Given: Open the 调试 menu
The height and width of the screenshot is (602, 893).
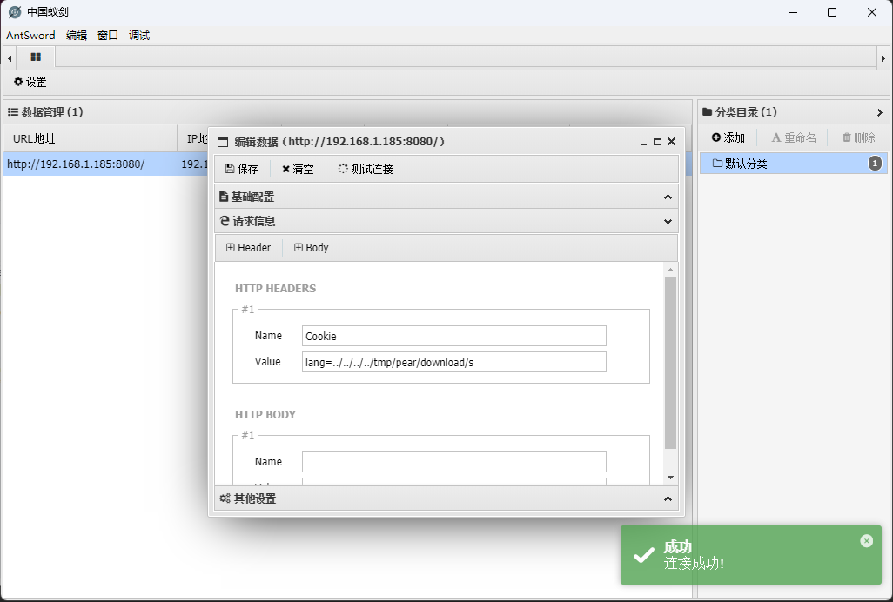Looking at the screenshot, I should 139,36.
